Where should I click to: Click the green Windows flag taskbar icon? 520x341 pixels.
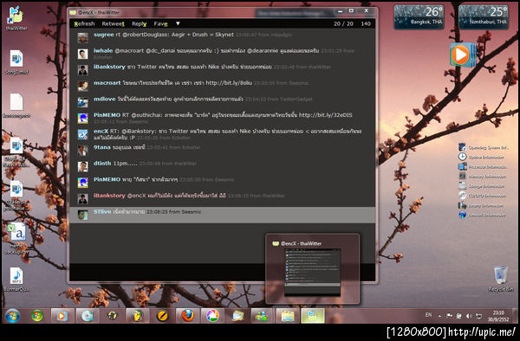click(x=37, y=316)
